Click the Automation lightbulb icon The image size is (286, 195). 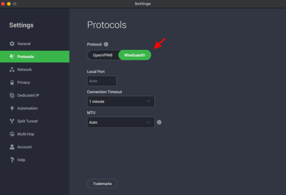[12, 108]
